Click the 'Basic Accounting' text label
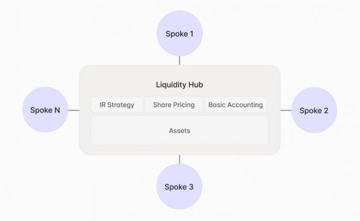The height and width of the screenshot is (221, 360). click(235, 105)
